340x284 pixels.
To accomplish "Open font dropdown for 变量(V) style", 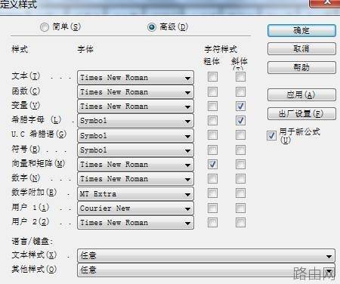I will [x=135, y=106].
